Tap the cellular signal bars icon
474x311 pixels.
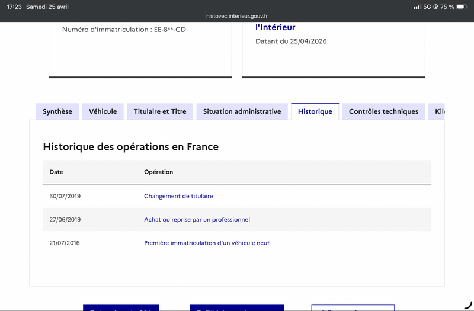(417, 7)
